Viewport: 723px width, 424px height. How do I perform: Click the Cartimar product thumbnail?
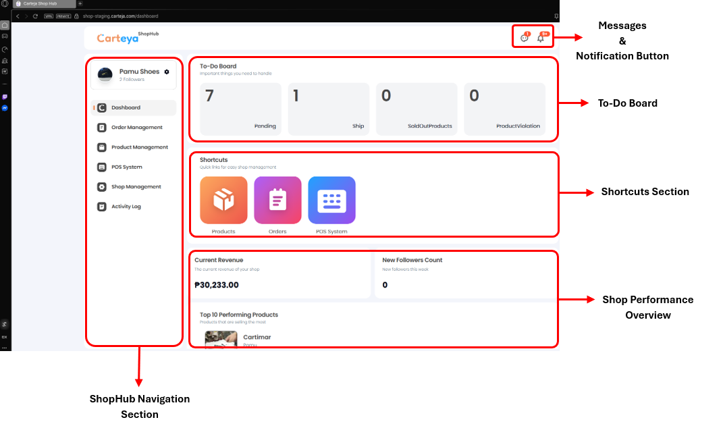pyautogui.click(x=221, y=339)
